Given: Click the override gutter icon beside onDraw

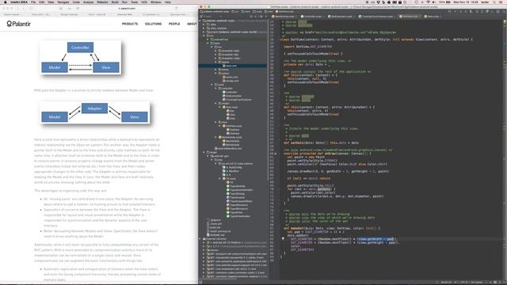Looking at the screenshot, I should pyautogui.click(x=276, y=154).
